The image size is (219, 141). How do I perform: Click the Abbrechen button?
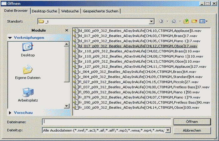192,130
